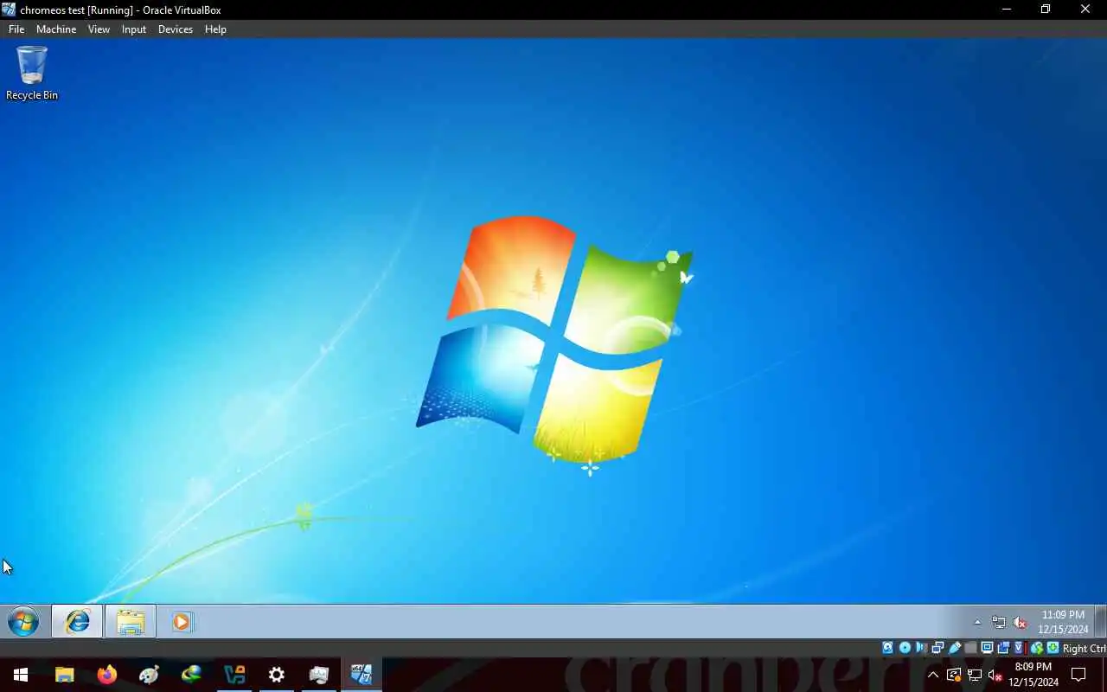Click the keyboard capture arrow indicator
1107x692 pixels.
point(1053,648)
